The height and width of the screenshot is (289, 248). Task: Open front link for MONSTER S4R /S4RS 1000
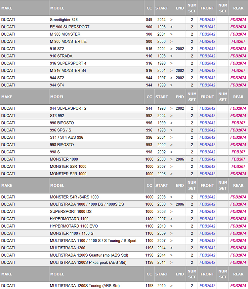coord(207,197)
